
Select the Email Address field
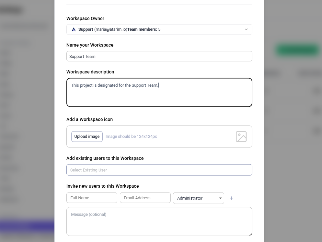pyautogui.click(x=145, y=198)
